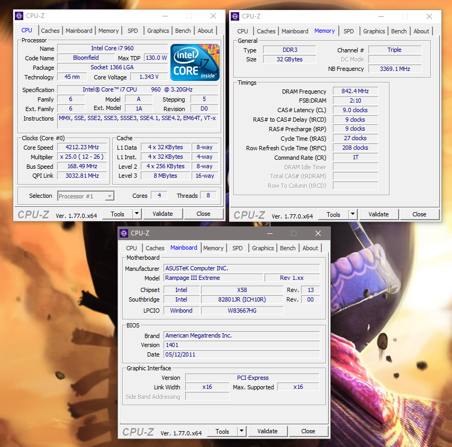Open Bench tab in Mainboard window
Viewport: 452px width, 447px height.
(288, 248)
